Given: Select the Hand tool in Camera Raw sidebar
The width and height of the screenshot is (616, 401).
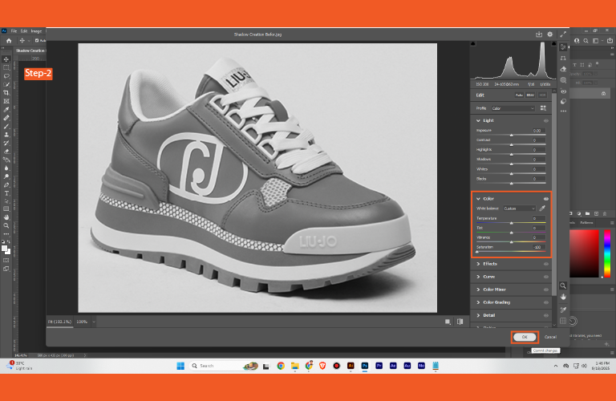Looking at the screenshot, I should (x=563, y=297).
